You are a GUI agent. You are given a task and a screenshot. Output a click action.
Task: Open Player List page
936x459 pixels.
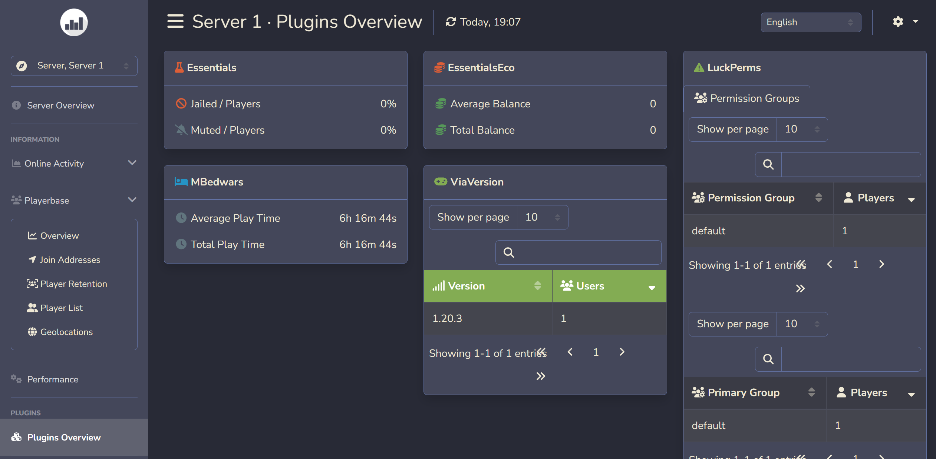coord(61,308)
